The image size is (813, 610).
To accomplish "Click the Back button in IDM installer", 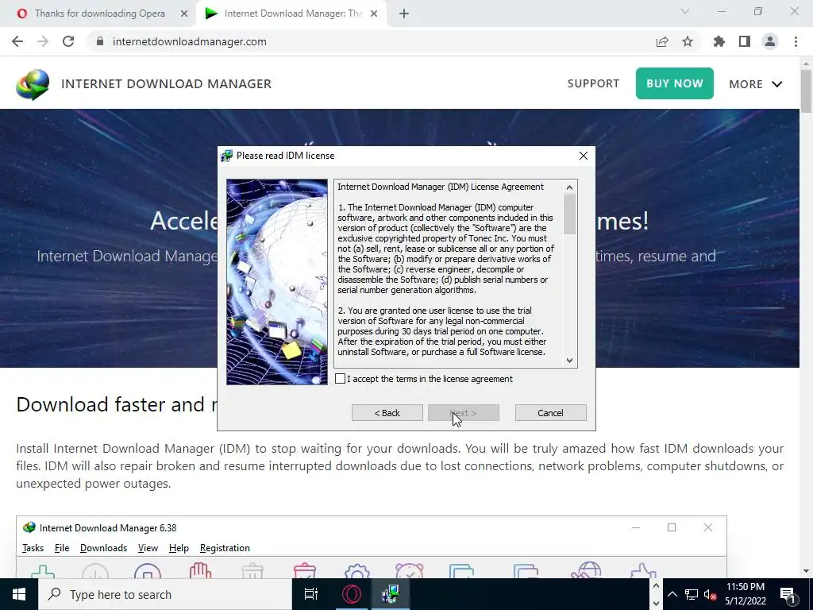I will click(387, 413).
